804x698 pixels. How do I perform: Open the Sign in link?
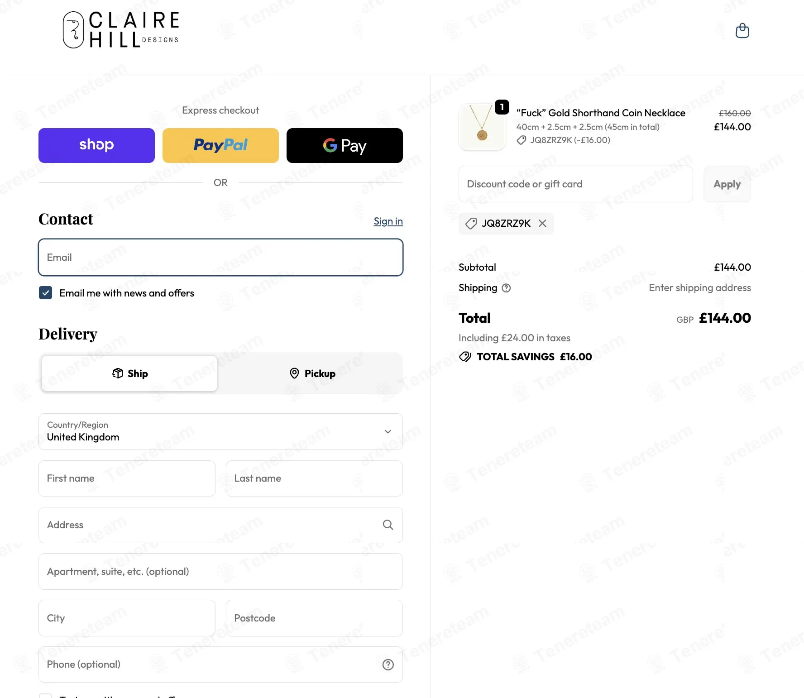click(388, 221)
